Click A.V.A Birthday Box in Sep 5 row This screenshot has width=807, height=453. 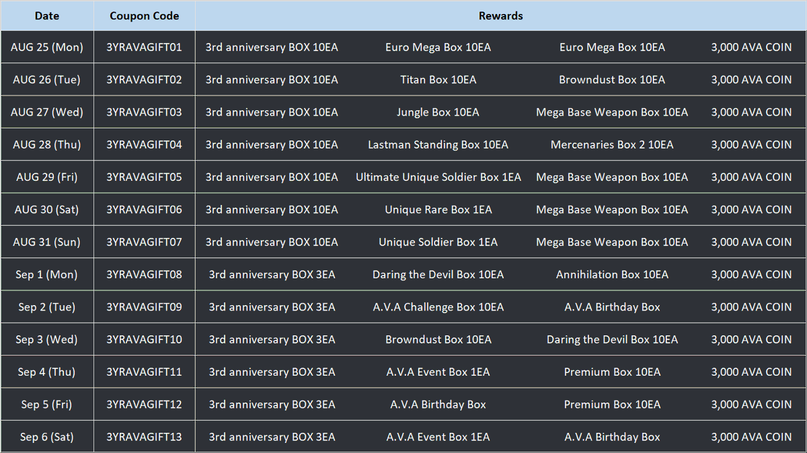coord(438,405)
